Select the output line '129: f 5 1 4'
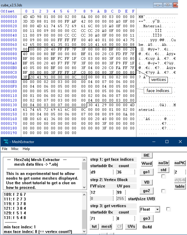187x235 pixels. click(x=15, y=213)
